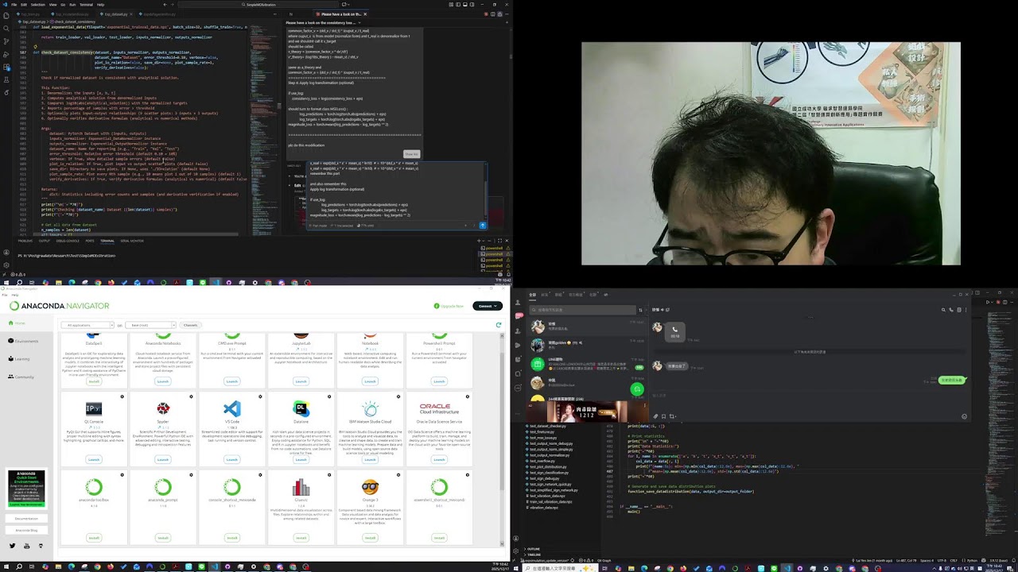Start a voice call from LINE chat header
Screen dimensions: 1018x572
click(951, 310)
